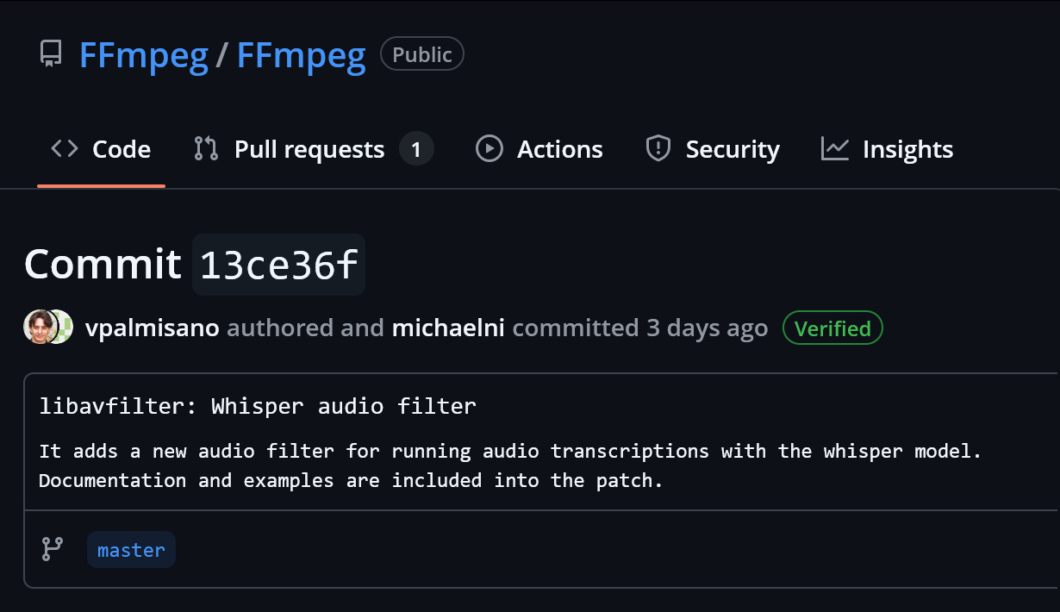View the Insights tab
The image size is (1060, 612).
[x=907, y=149]
